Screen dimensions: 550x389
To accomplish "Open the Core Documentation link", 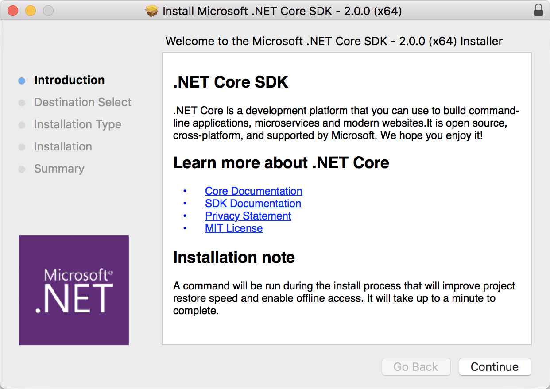I will coord(253,191).
